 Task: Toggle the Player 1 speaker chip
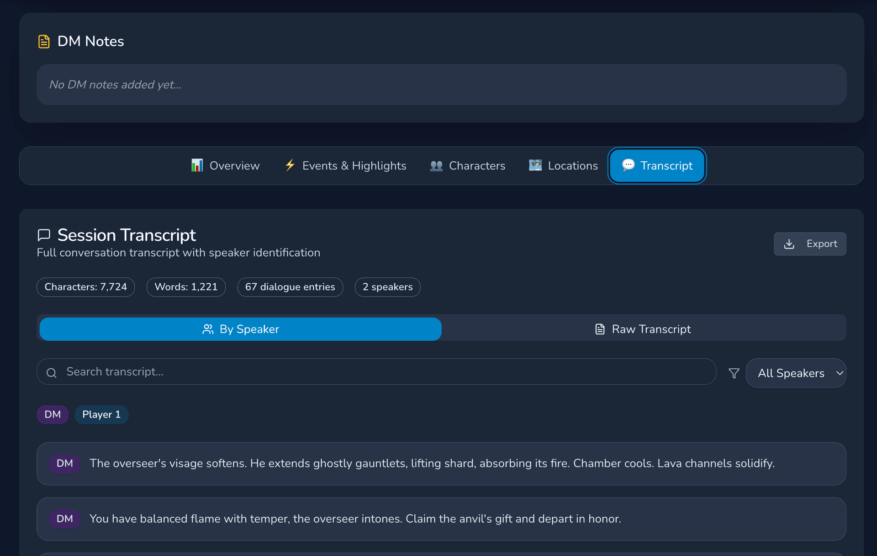(x=101, y=414)
